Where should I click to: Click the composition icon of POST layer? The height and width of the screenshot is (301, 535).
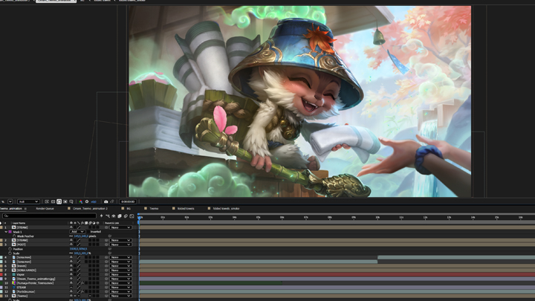13,245
